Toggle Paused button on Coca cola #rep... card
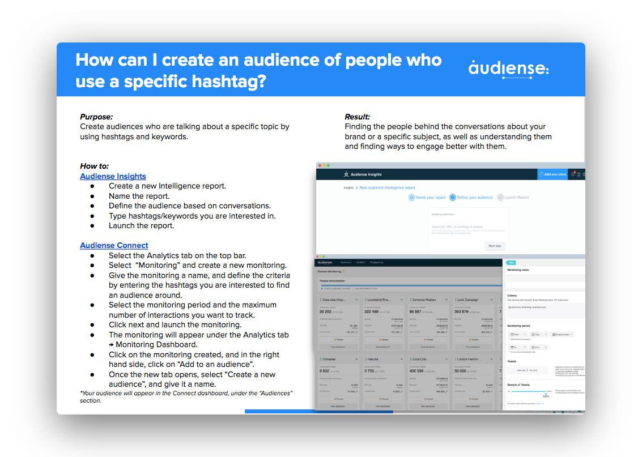Image resolution: width=642 pixels, height=457 pixels. (x=339, y=340)
